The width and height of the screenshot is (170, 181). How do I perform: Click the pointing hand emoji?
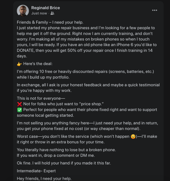pos(19,64)
